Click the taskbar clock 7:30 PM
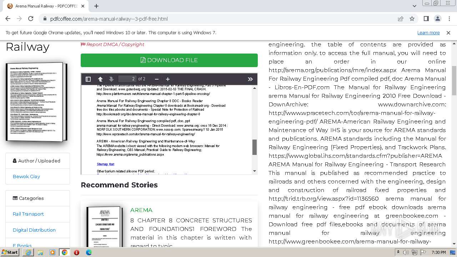Image resolution: width=457 pixels, height=257 pixels. [439, 252]
